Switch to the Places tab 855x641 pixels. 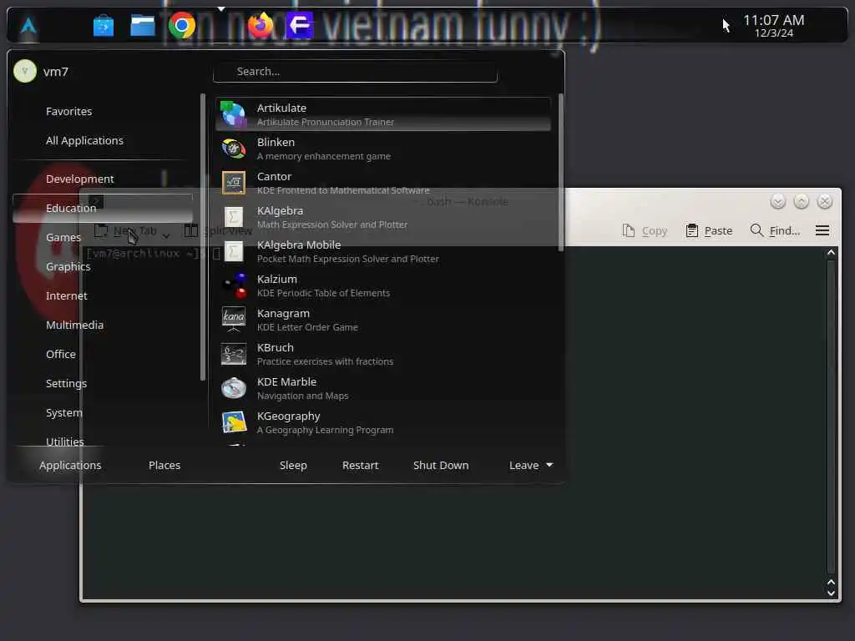coord(164,465)
